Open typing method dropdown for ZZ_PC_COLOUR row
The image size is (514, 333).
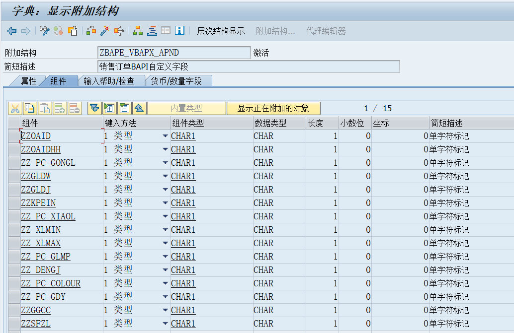coord(165,283)
